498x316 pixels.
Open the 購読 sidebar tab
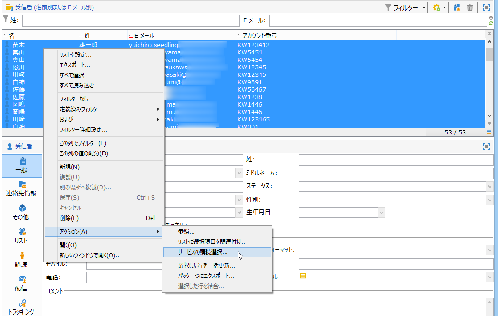click(x=21, y=260)
